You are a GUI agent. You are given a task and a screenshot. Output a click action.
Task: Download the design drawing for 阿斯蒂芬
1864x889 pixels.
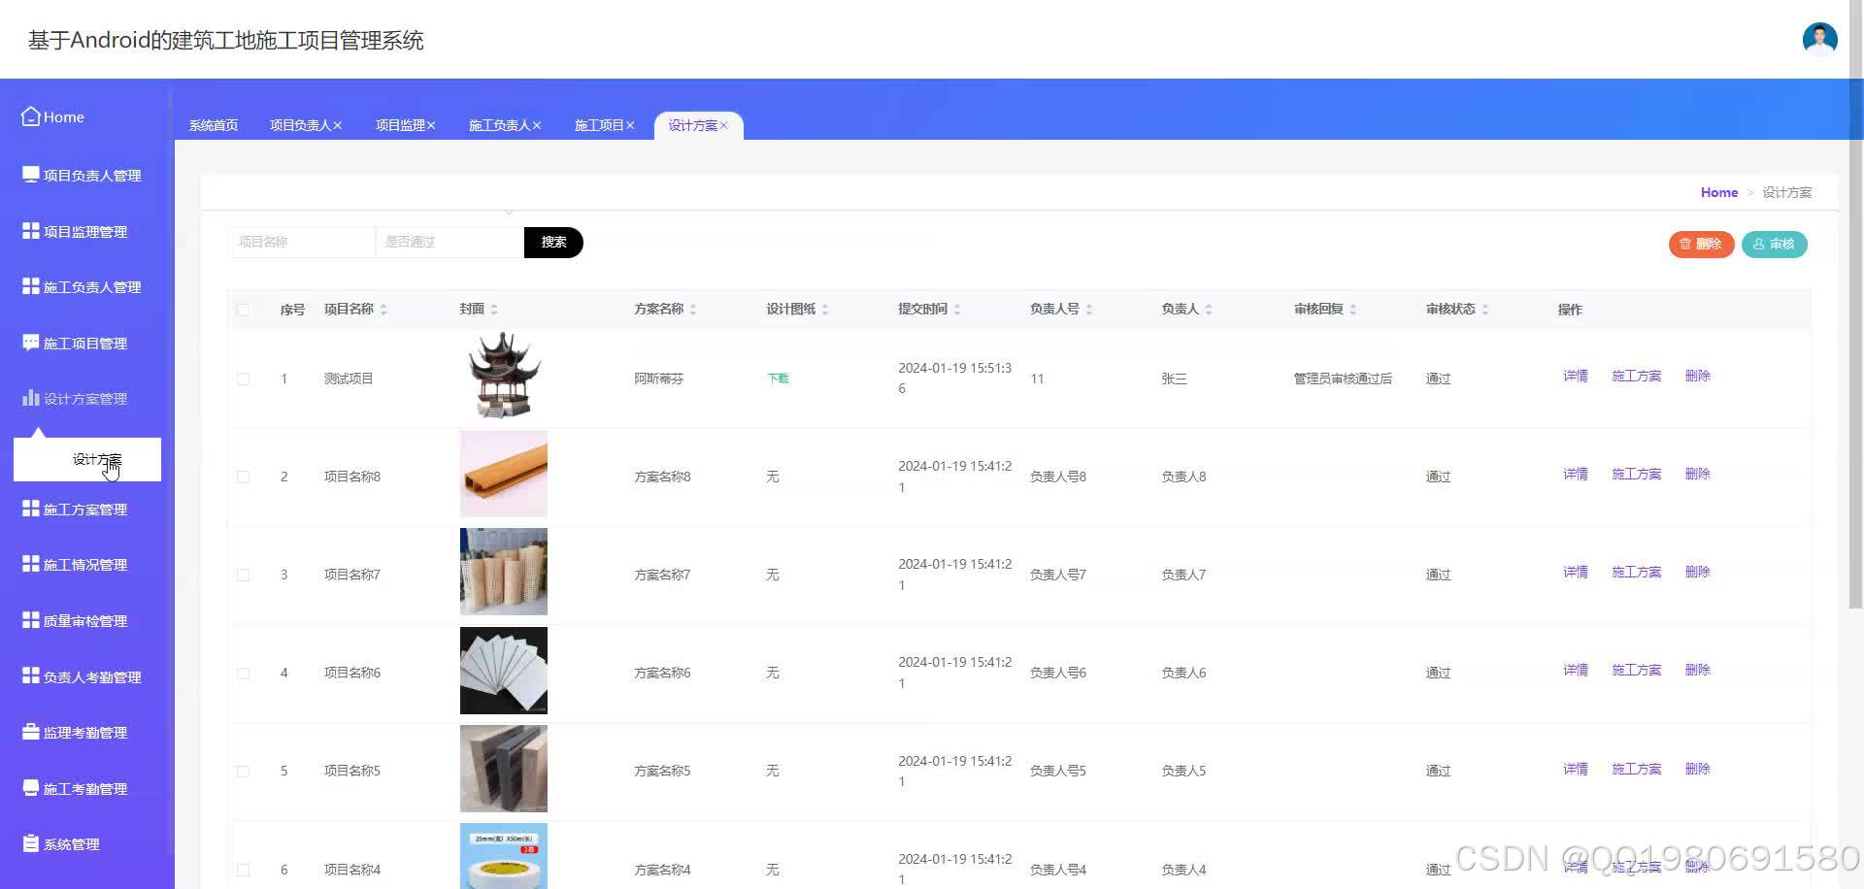(x=777, y=379)
